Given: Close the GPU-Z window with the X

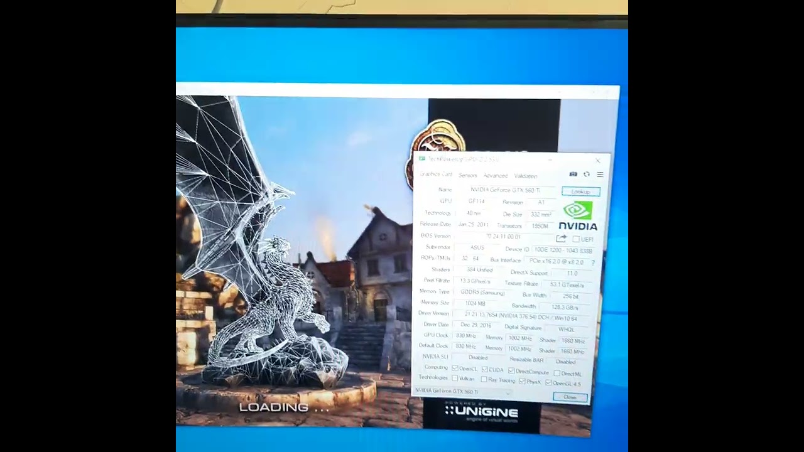Looking at the screenshot, I should tap(598, 161).
